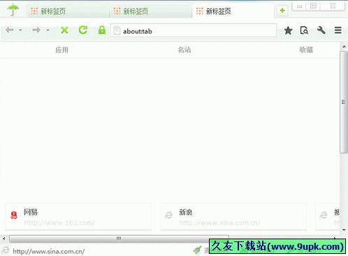Screen dimensions: 348x256
Task: Click the 新浪 IE-style icon
Action: pos(168,215)
